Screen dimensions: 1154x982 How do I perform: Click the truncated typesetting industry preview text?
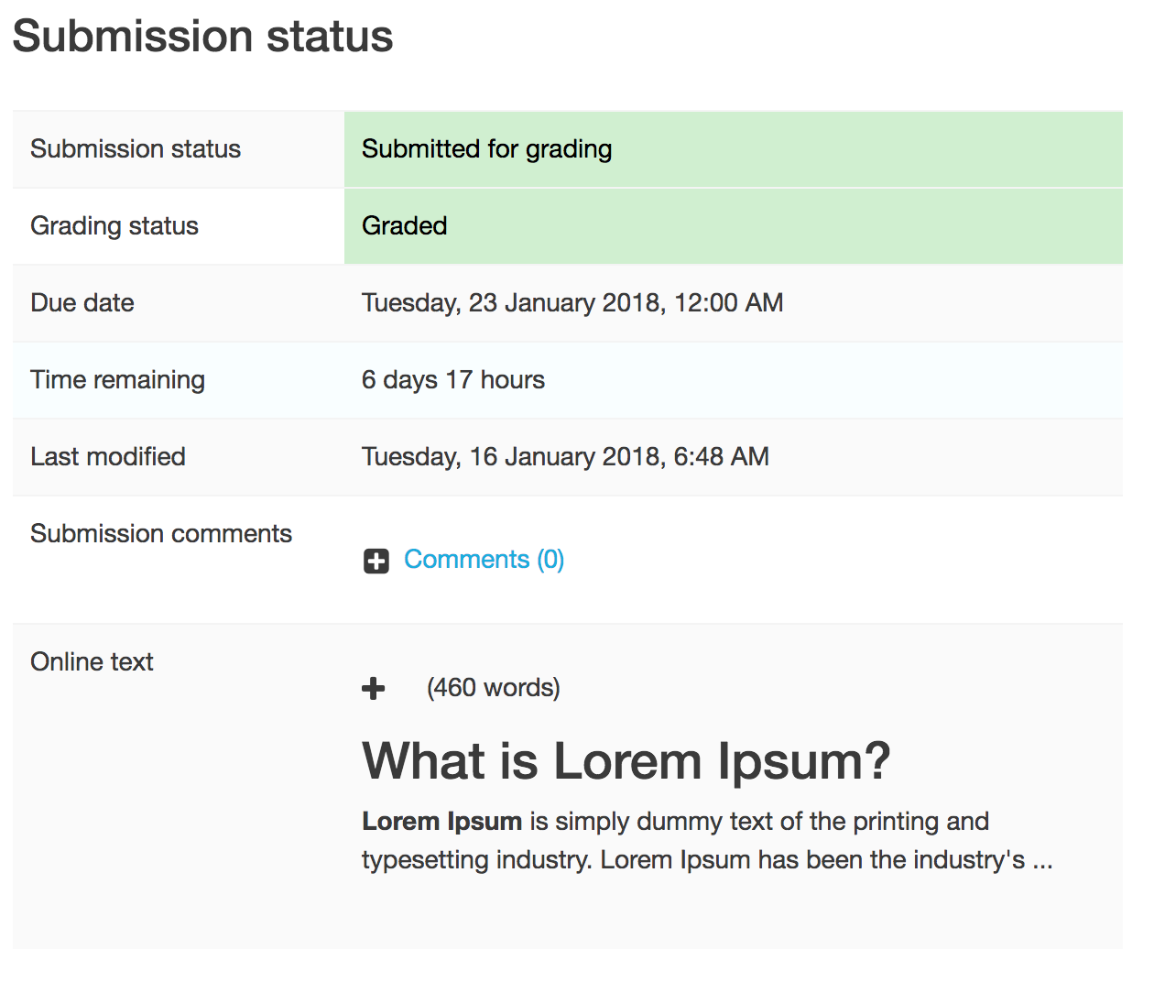click(707, 860)
